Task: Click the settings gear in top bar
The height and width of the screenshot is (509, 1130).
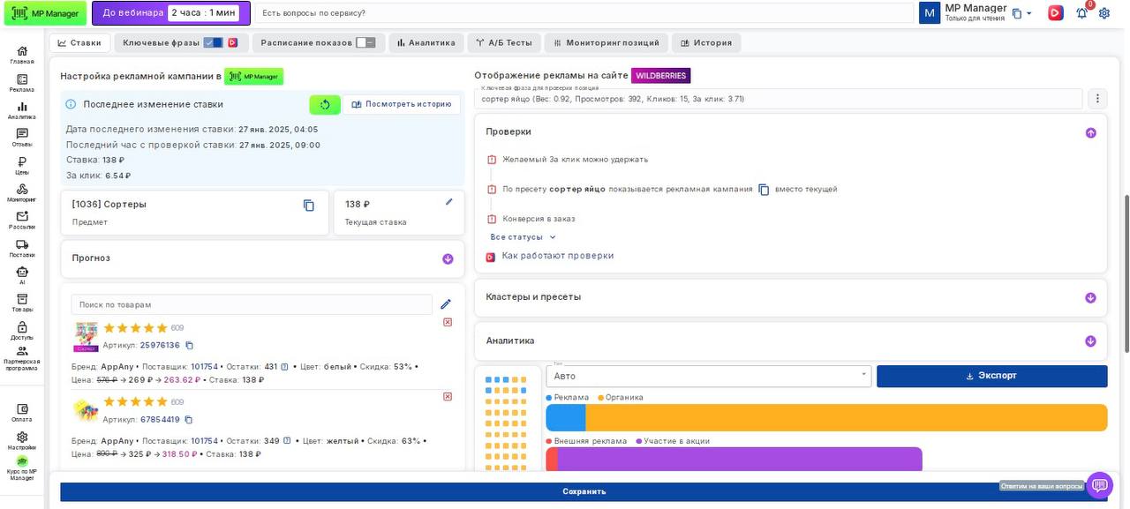Action: pos(1104,13)
